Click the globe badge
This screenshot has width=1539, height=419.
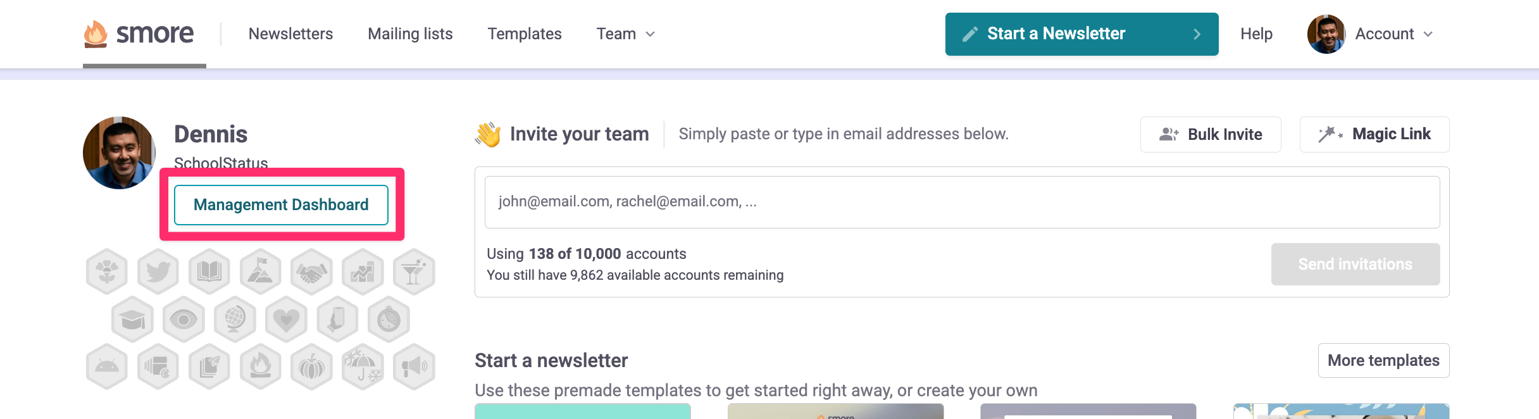tap(235, 320)
